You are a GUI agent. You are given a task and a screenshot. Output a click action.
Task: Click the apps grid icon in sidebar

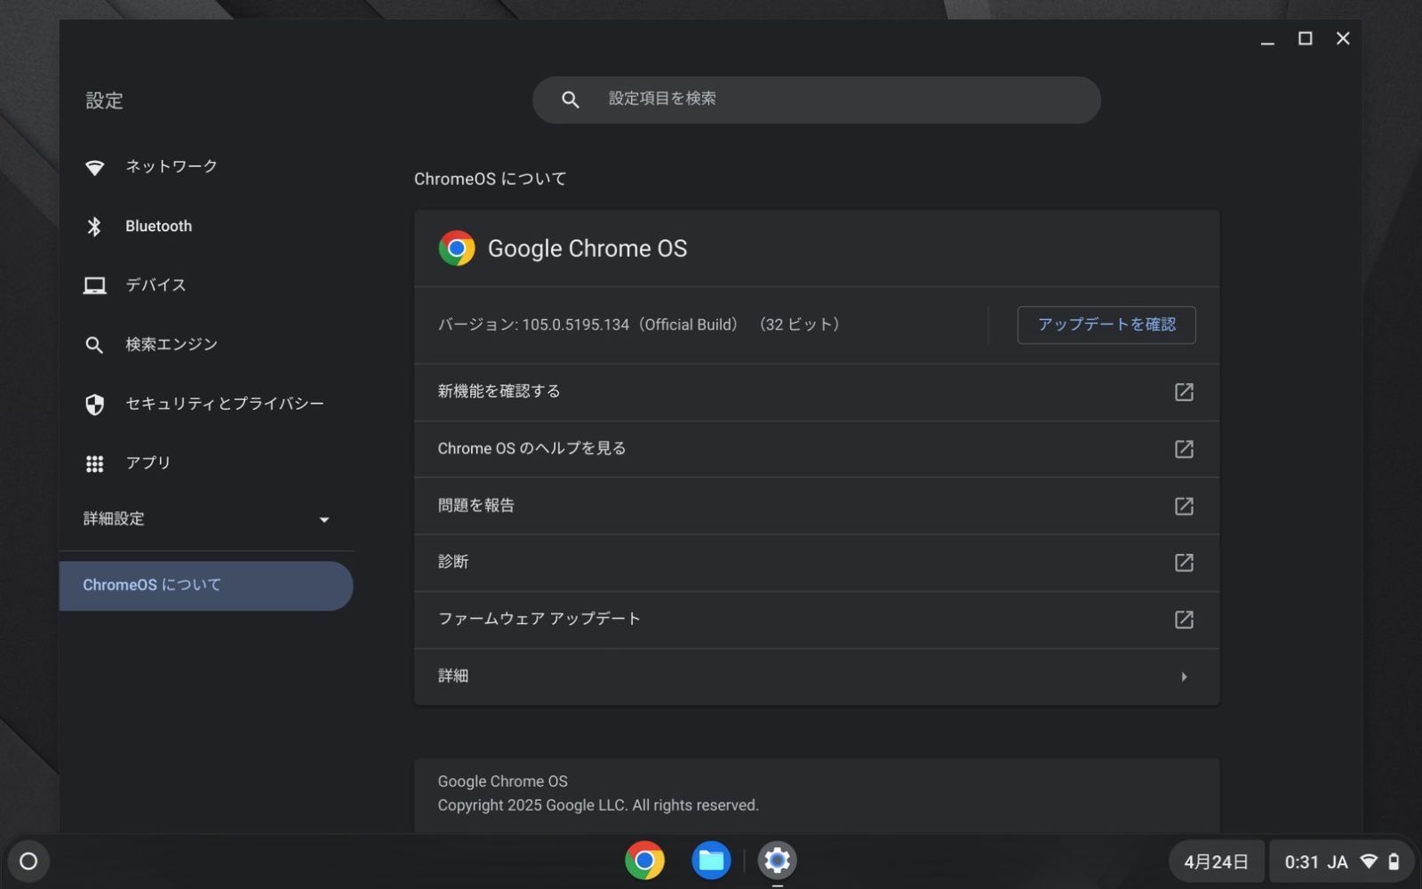[x=94, y=463]
